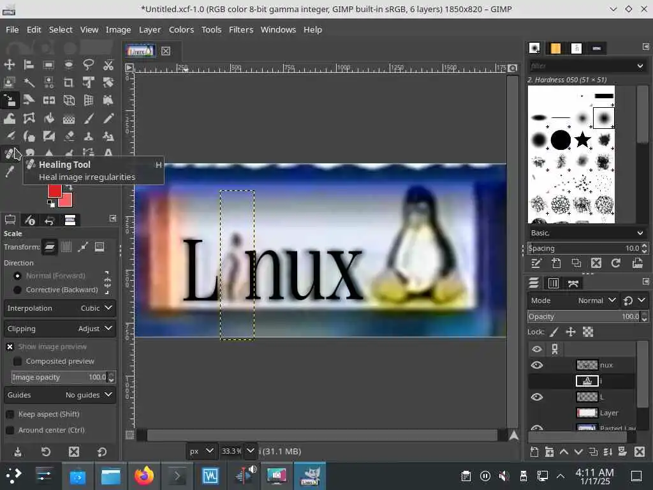653x490 pixels.
Task: Open the file manager from taskbar
Action: point(111,476)
